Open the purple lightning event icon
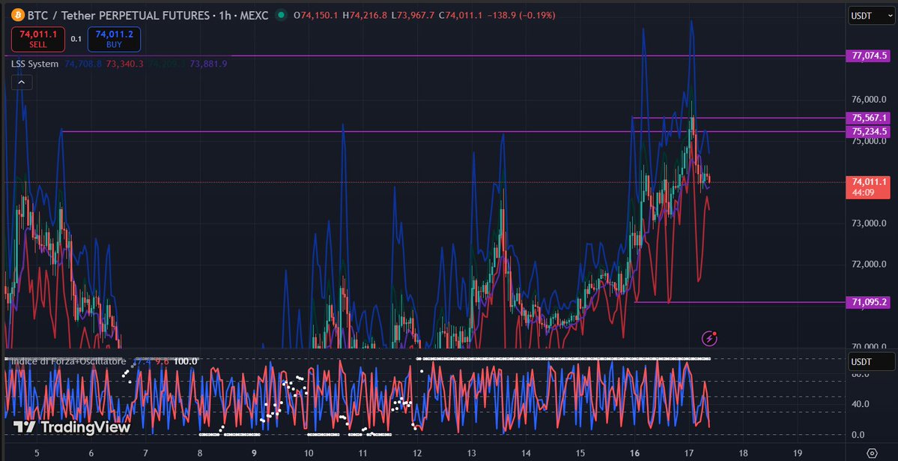This screenshot has width=898, height=461. click(x=709, y=338)
